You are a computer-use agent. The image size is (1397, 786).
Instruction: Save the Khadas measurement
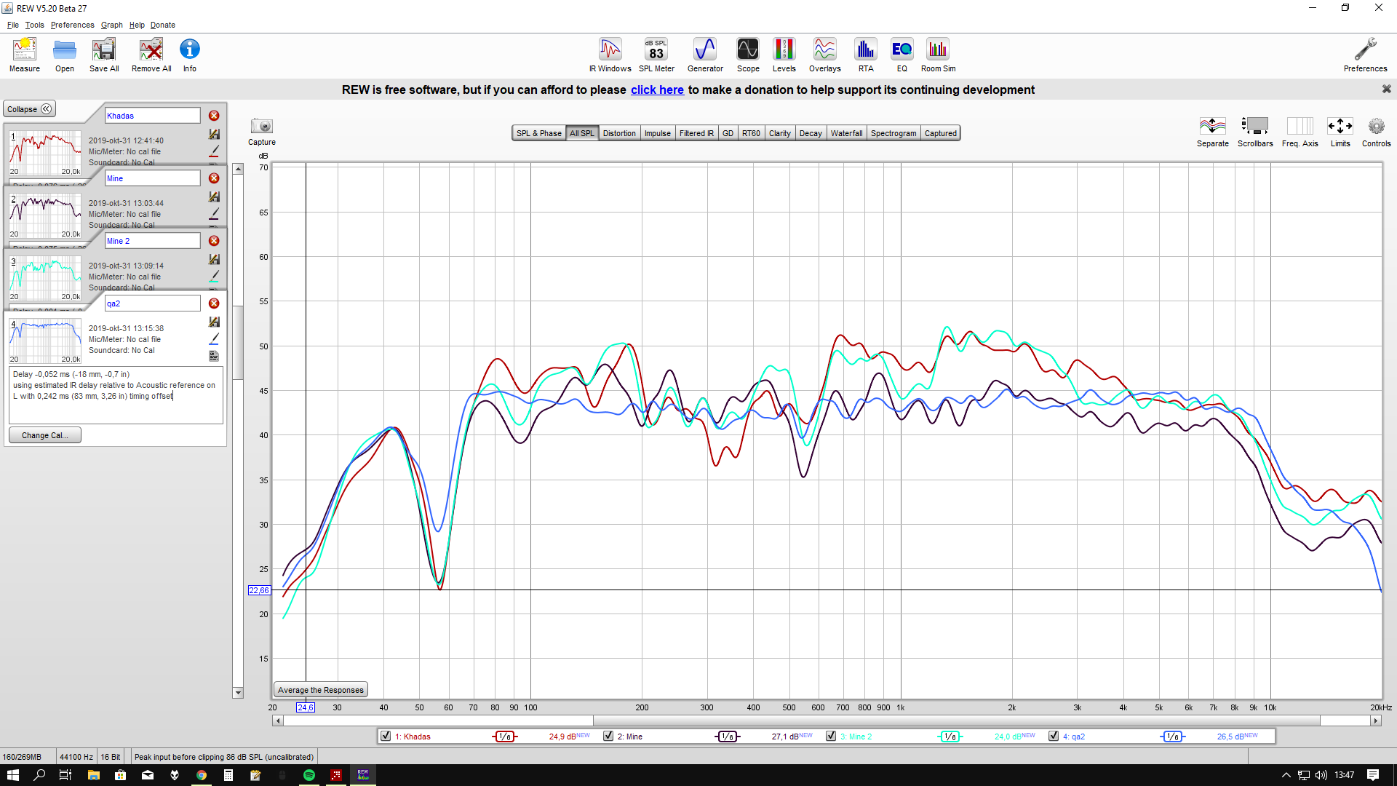click(214, 134)
